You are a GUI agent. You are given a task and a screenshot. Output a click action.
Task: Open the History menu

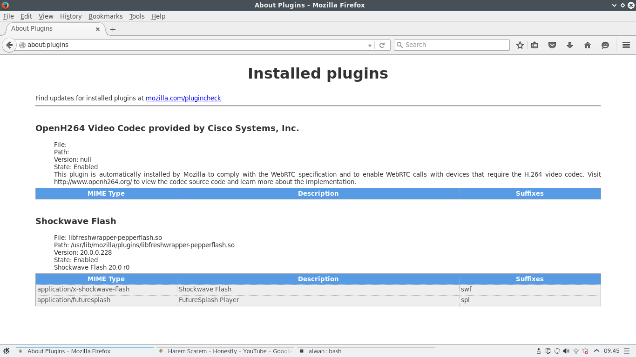[x=71, y=16]
